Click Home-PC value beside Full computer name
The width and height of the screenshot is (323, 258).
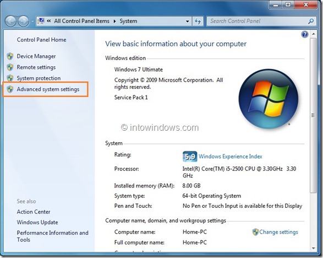point(195,243)
